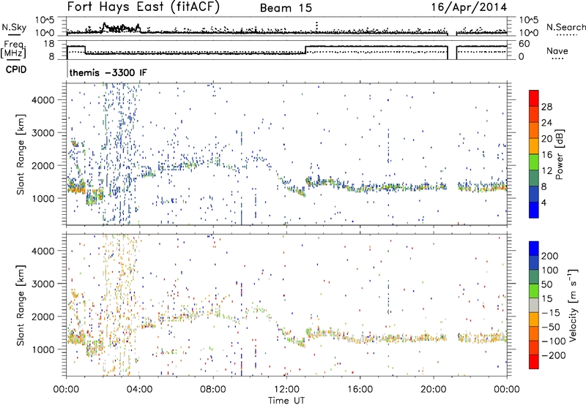The width and height of the screenshot is (586, 405).
Task: Click the '18' tick on the frequency axis
Action: [49, 44]
